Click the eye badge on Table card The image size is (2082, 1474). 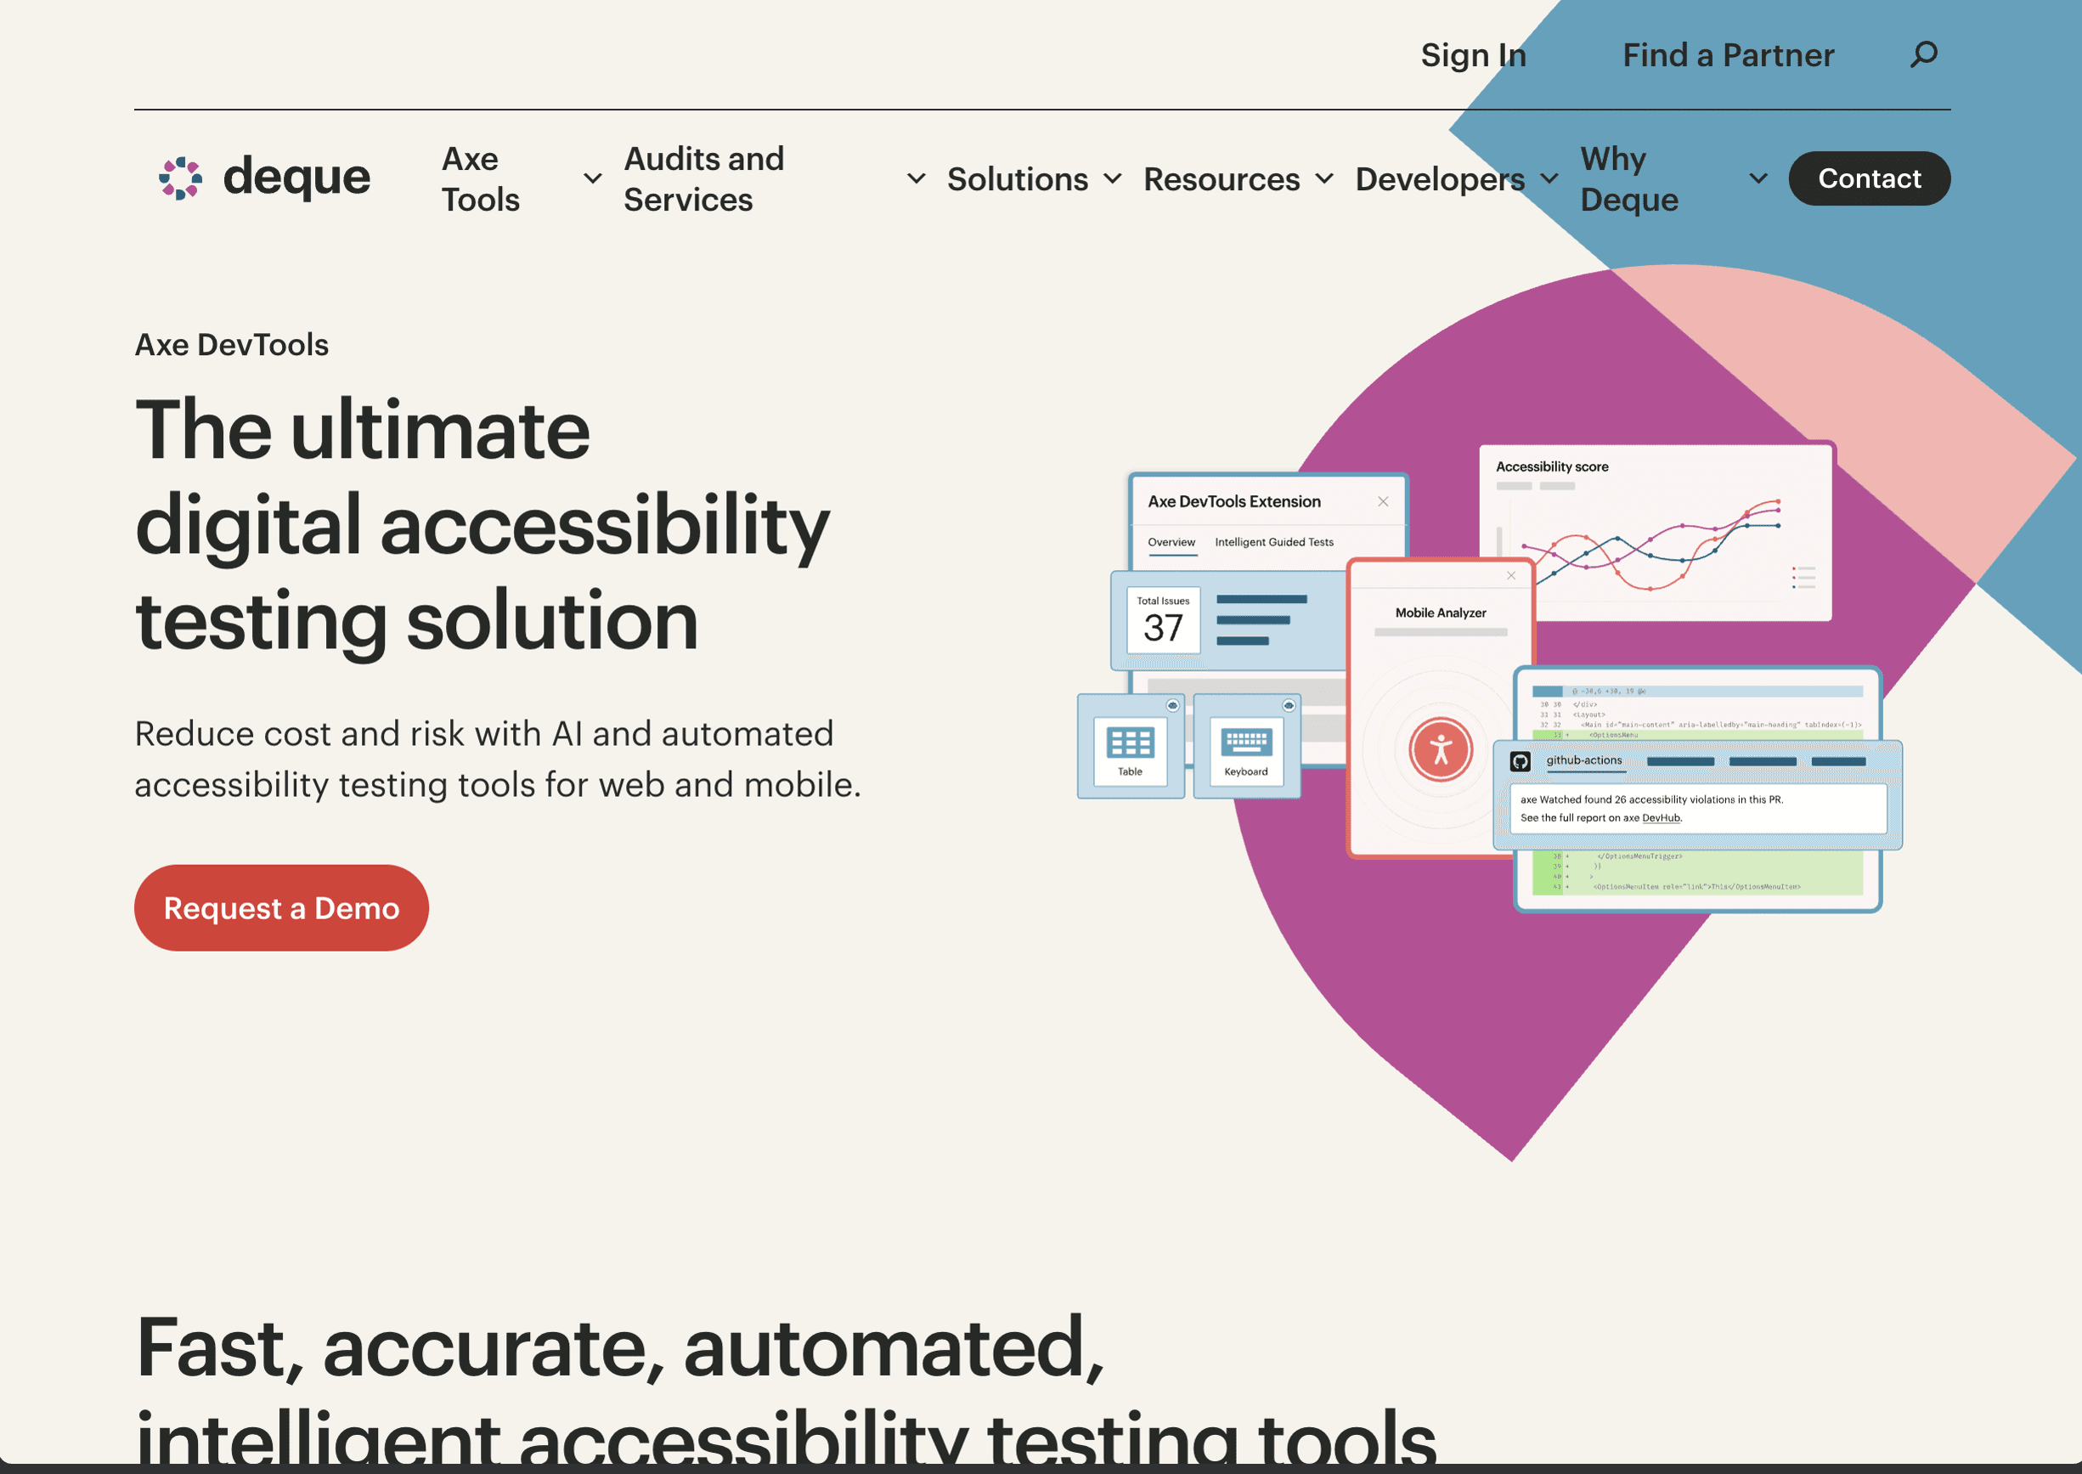click(x=1172, y=705)
